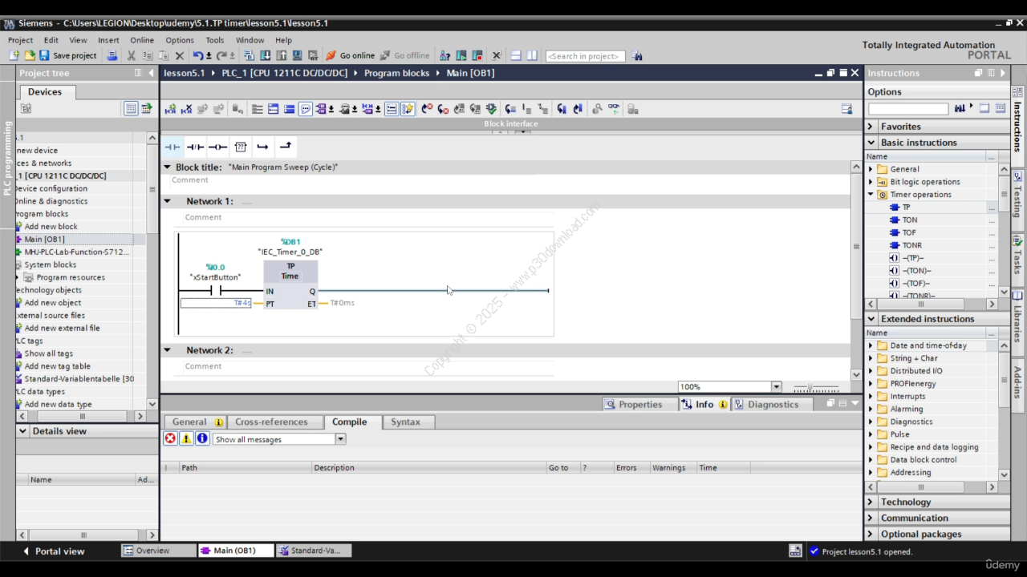This screenshot has width=1027, height=577.
Task: Toggle the information messages filter
Action: pos(202,438)
